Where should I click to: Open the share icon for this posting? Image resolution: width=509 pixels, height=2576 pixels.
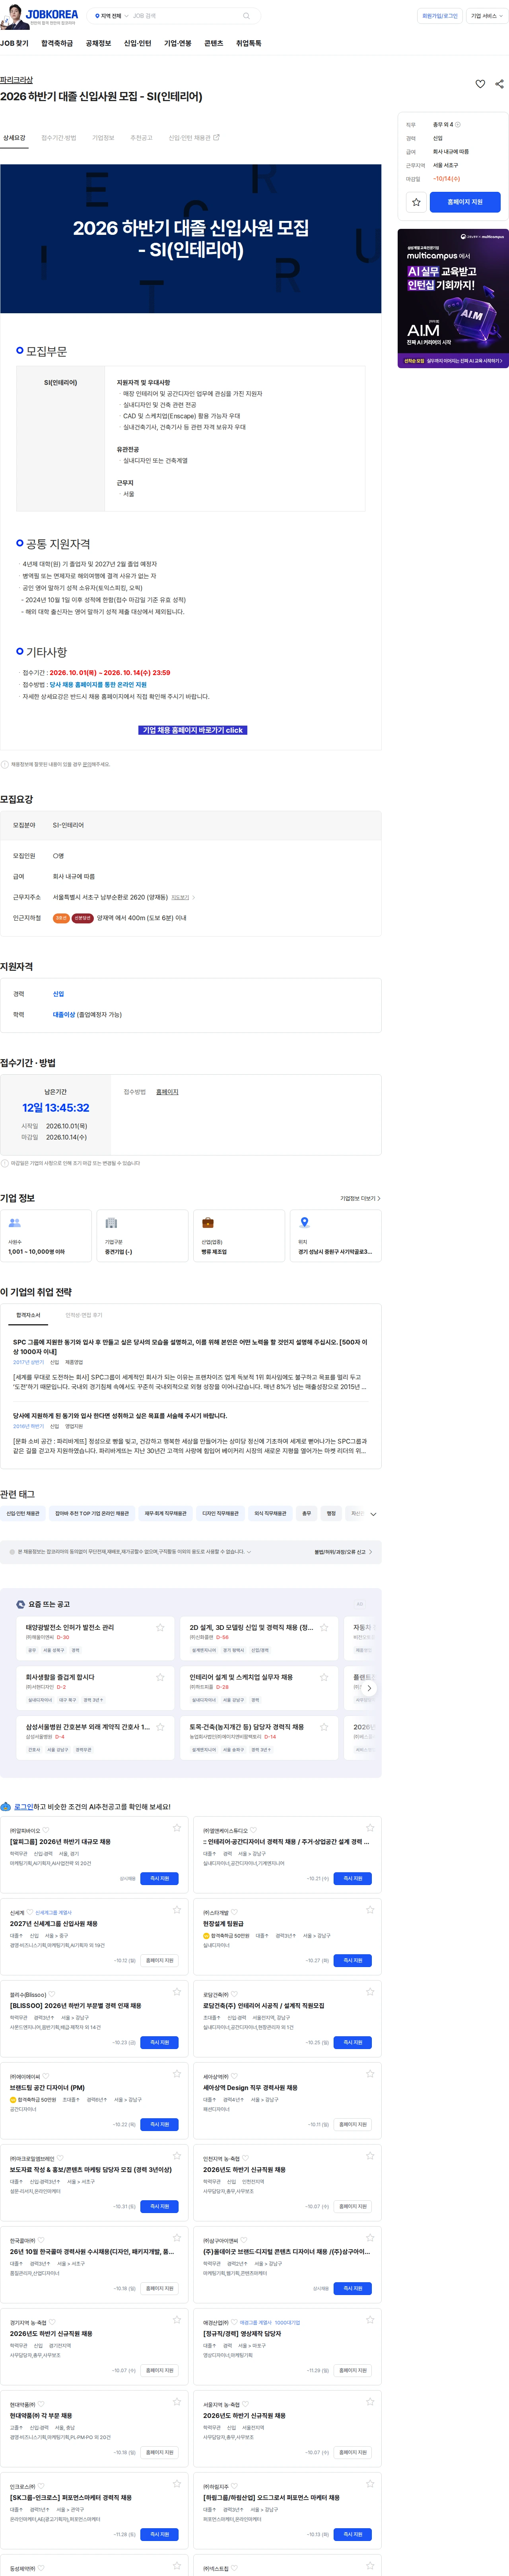(x=499, y=84)
